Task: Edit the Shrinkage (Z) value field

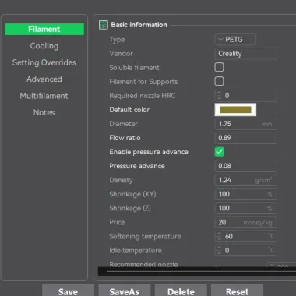Action: (x=246, y=208)
